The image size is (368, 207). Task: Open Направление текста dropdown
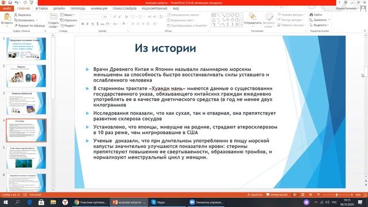[184, 15]
